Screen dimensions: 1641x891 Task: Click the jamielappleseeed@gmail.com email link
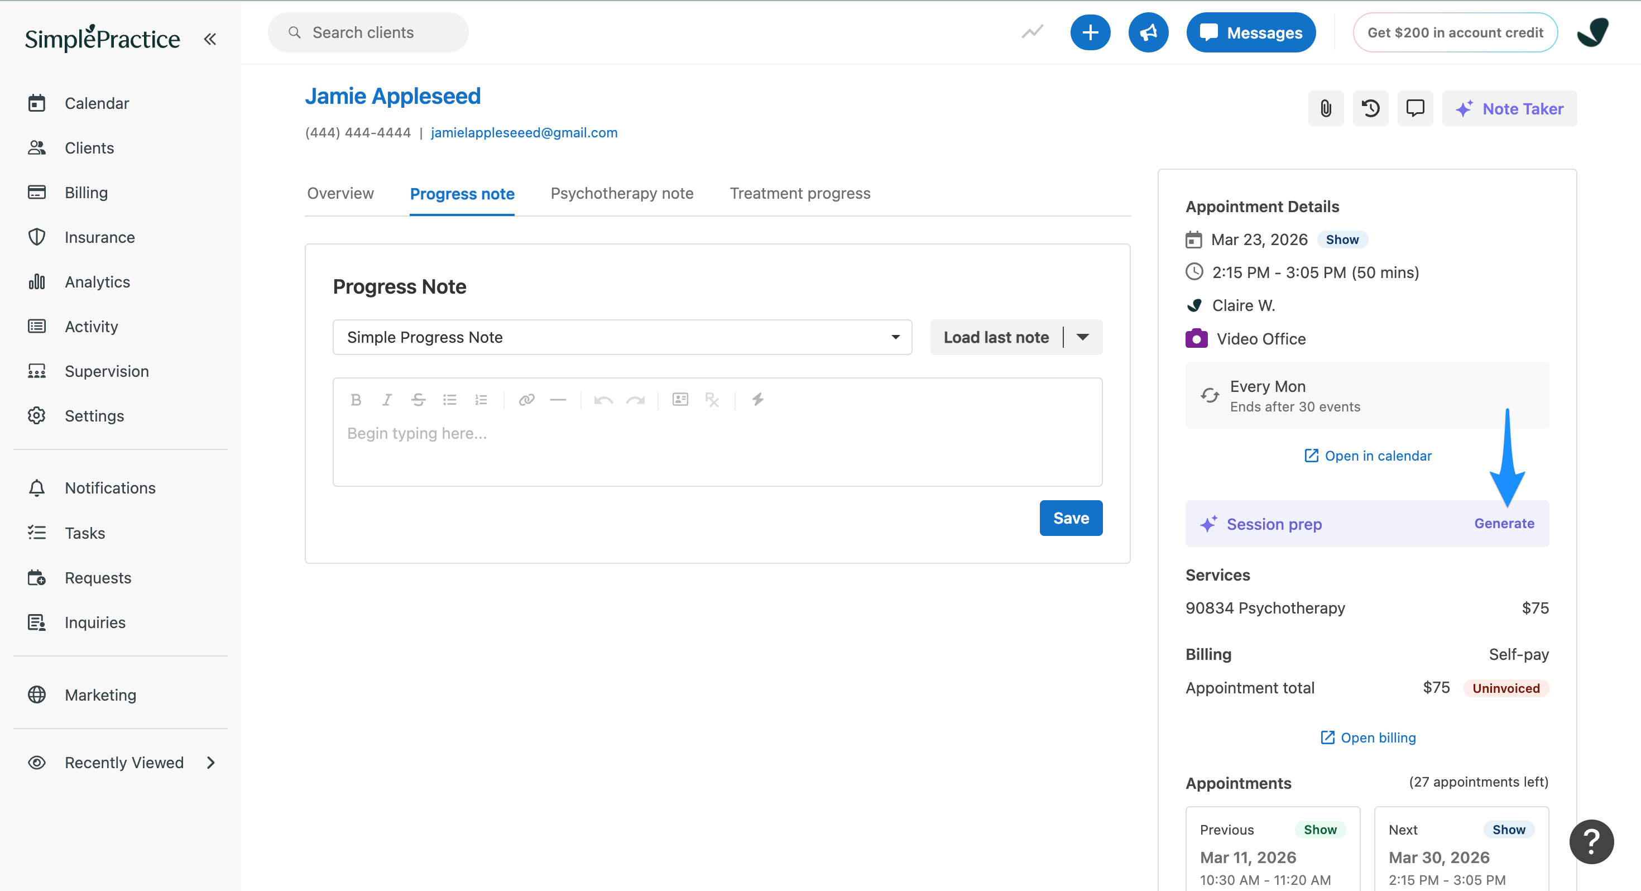point(524,132)
